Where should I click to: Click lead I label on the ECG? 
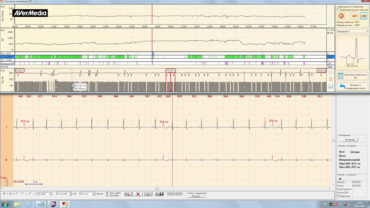pos(6,127)
